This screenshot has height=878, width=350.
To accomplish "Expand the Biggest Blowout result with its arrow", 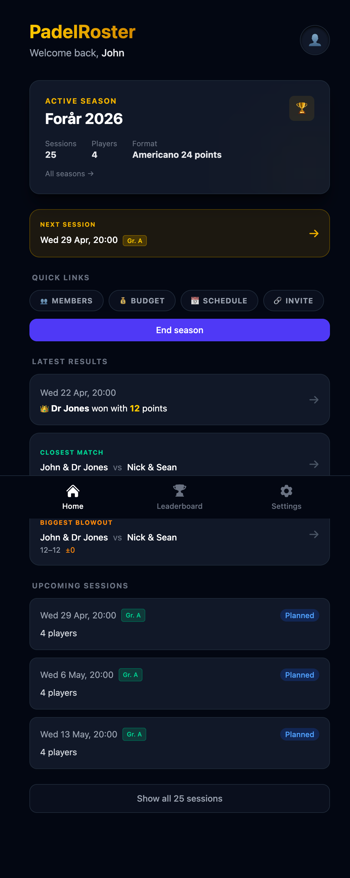I will coord(314,535).
